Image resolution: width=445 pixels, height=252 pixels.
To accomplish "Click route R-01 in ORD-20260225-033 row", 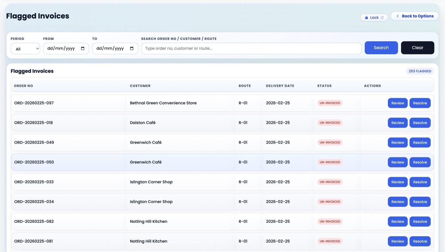I will click(x=243, y=182).
